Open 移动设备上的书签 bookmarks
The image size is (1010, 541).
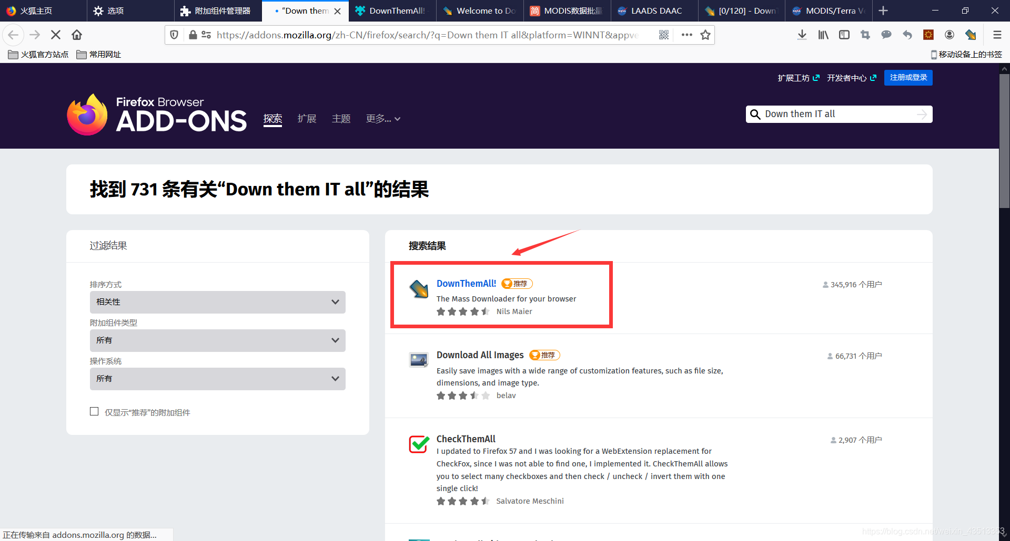966,55
